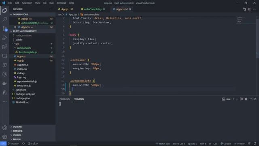
Task: Click the feedback icon in status bar
Action: (249, 144)
